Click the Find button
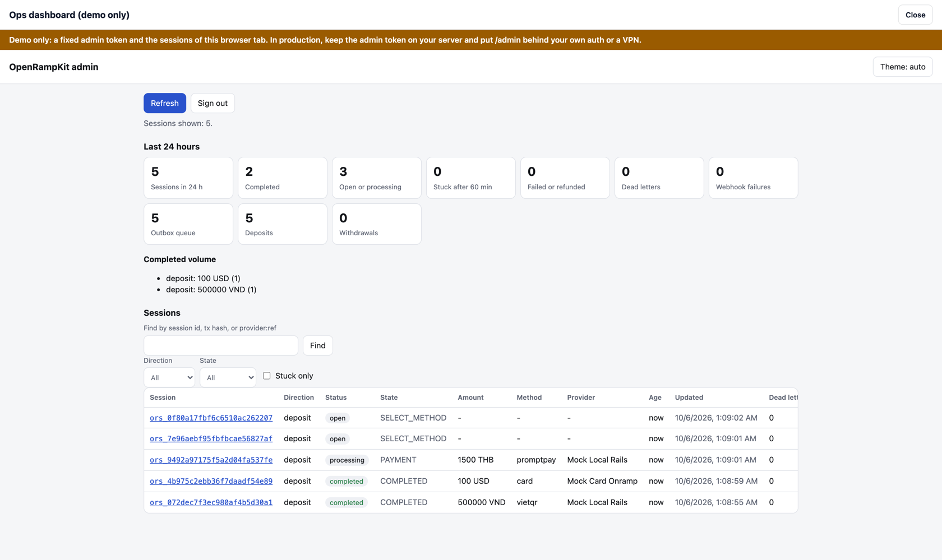Viewport: 942px width, 560px height. 317,346
